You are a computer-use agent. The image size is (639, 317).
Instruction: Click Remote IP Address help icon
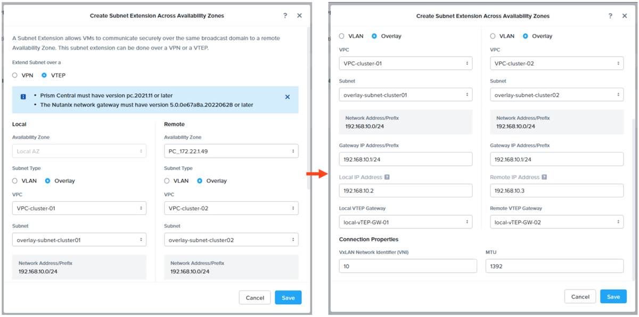[x=544, y=177]
